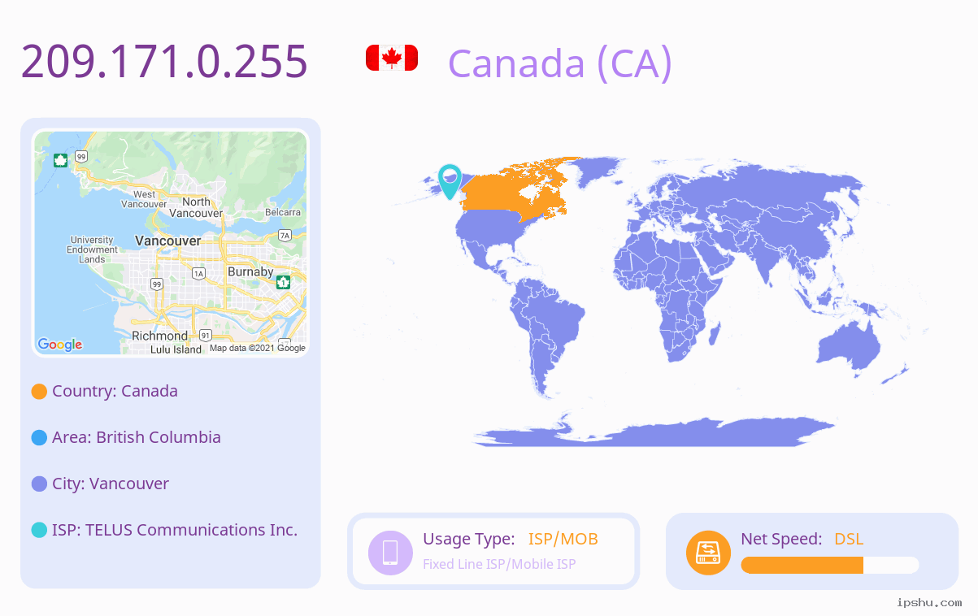978x616 pixels.
Task: Click the orange Canada region on world map
Action: pos(516,187)
